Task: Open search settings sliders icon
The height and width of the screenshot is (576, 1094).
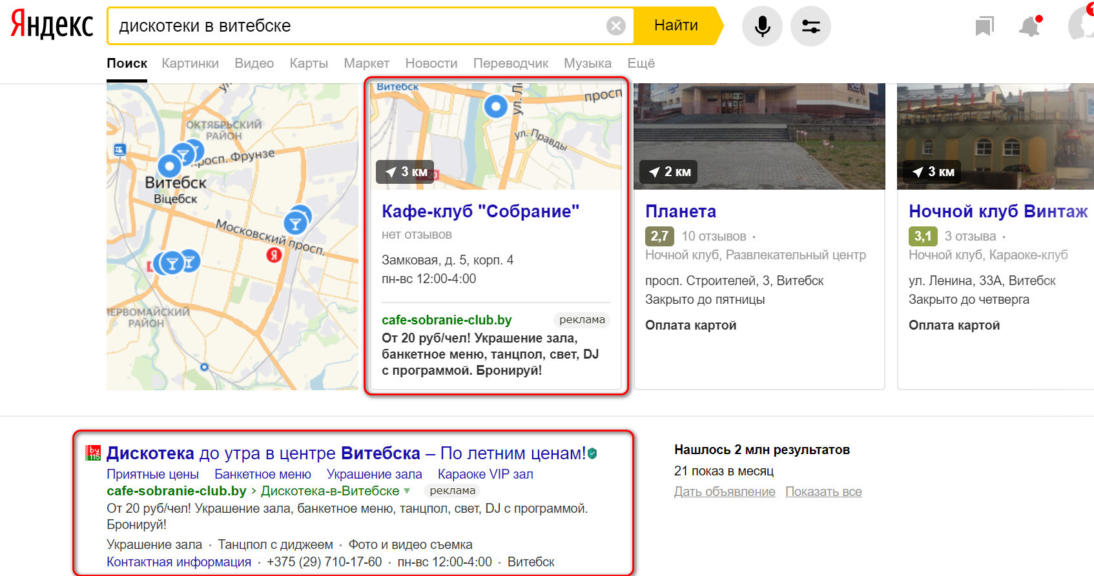Action: click(x=810, y=26)
